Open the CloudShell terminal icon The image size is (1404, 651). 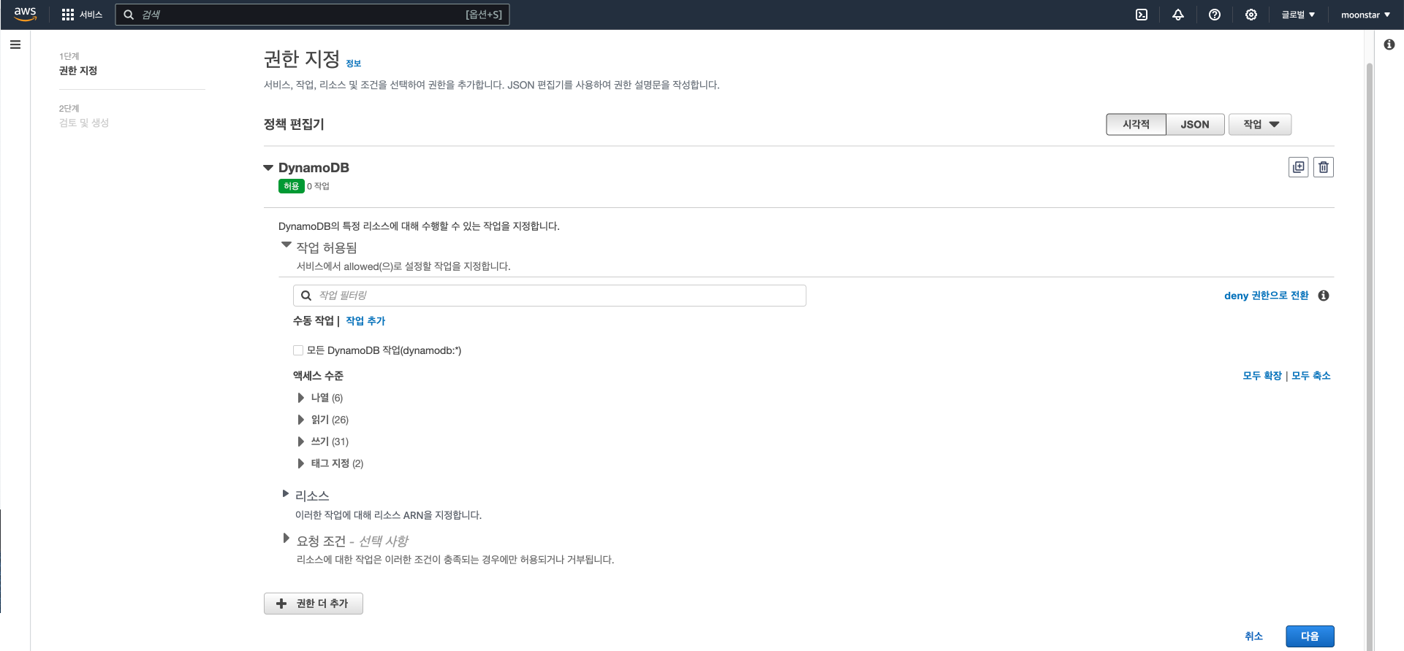tap(1142, 15)
